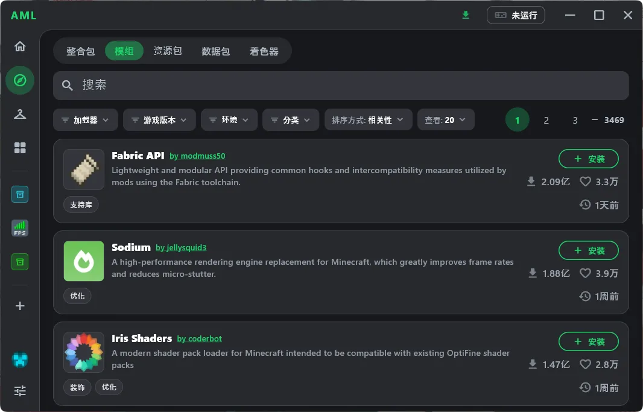Install Sodium with 安装 button
Screen dimensions: 643x412
pos(589,250)
